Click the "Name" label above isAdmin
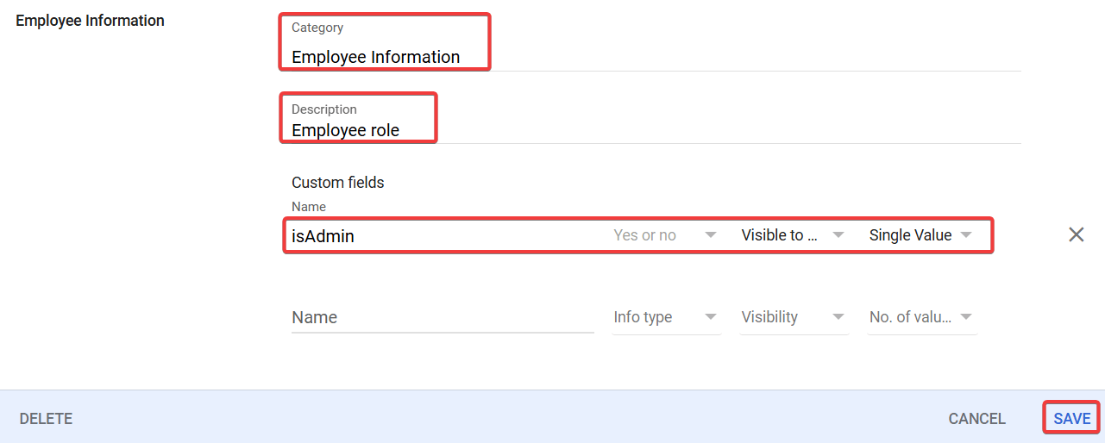The width and height of the screenshot is (1105, 443). [x=308, y=207]
